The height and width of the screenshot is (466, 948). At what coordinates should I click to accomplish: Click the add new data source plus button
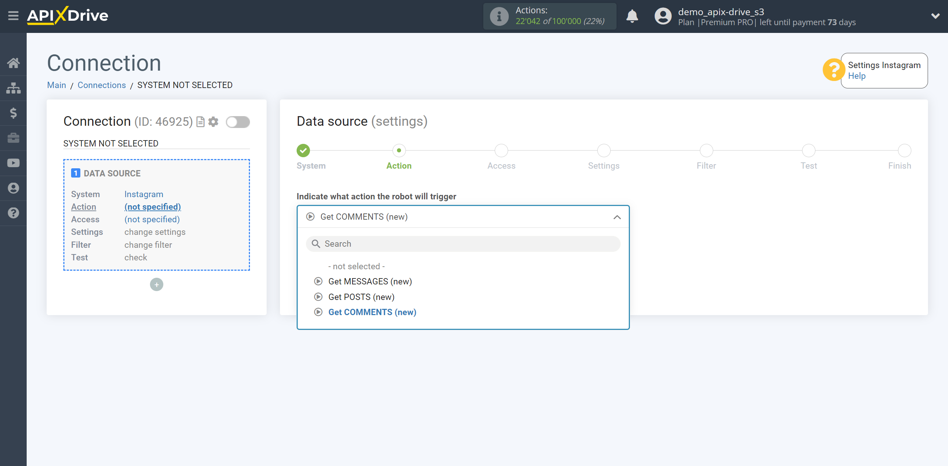(x=157, y=284)
